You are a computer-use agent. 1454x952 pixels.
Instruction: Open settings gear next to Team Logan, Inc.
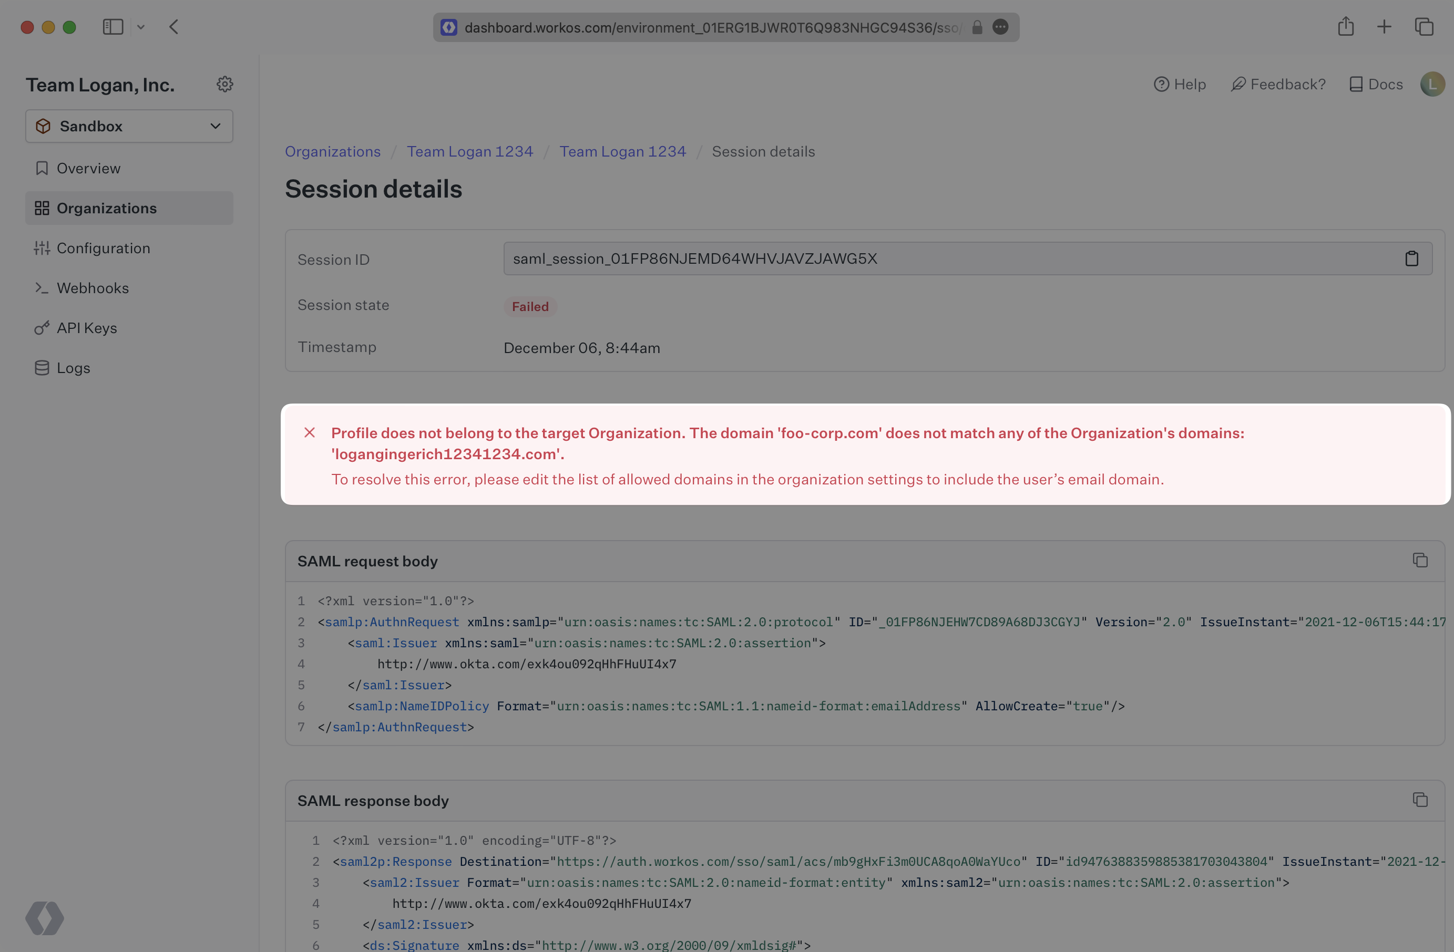[225, 84]
